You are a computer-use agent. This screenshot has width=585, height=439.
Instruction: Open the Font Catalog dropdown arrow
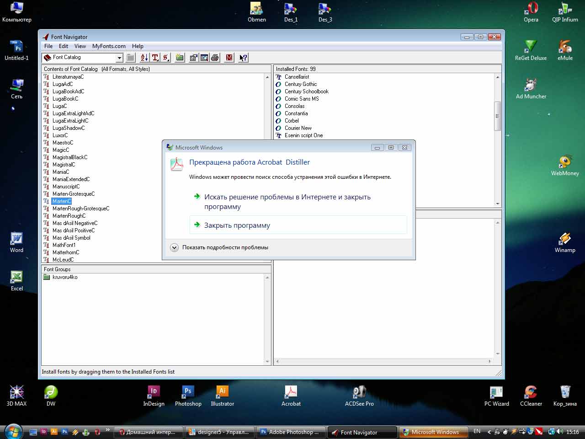click(119, 58)
